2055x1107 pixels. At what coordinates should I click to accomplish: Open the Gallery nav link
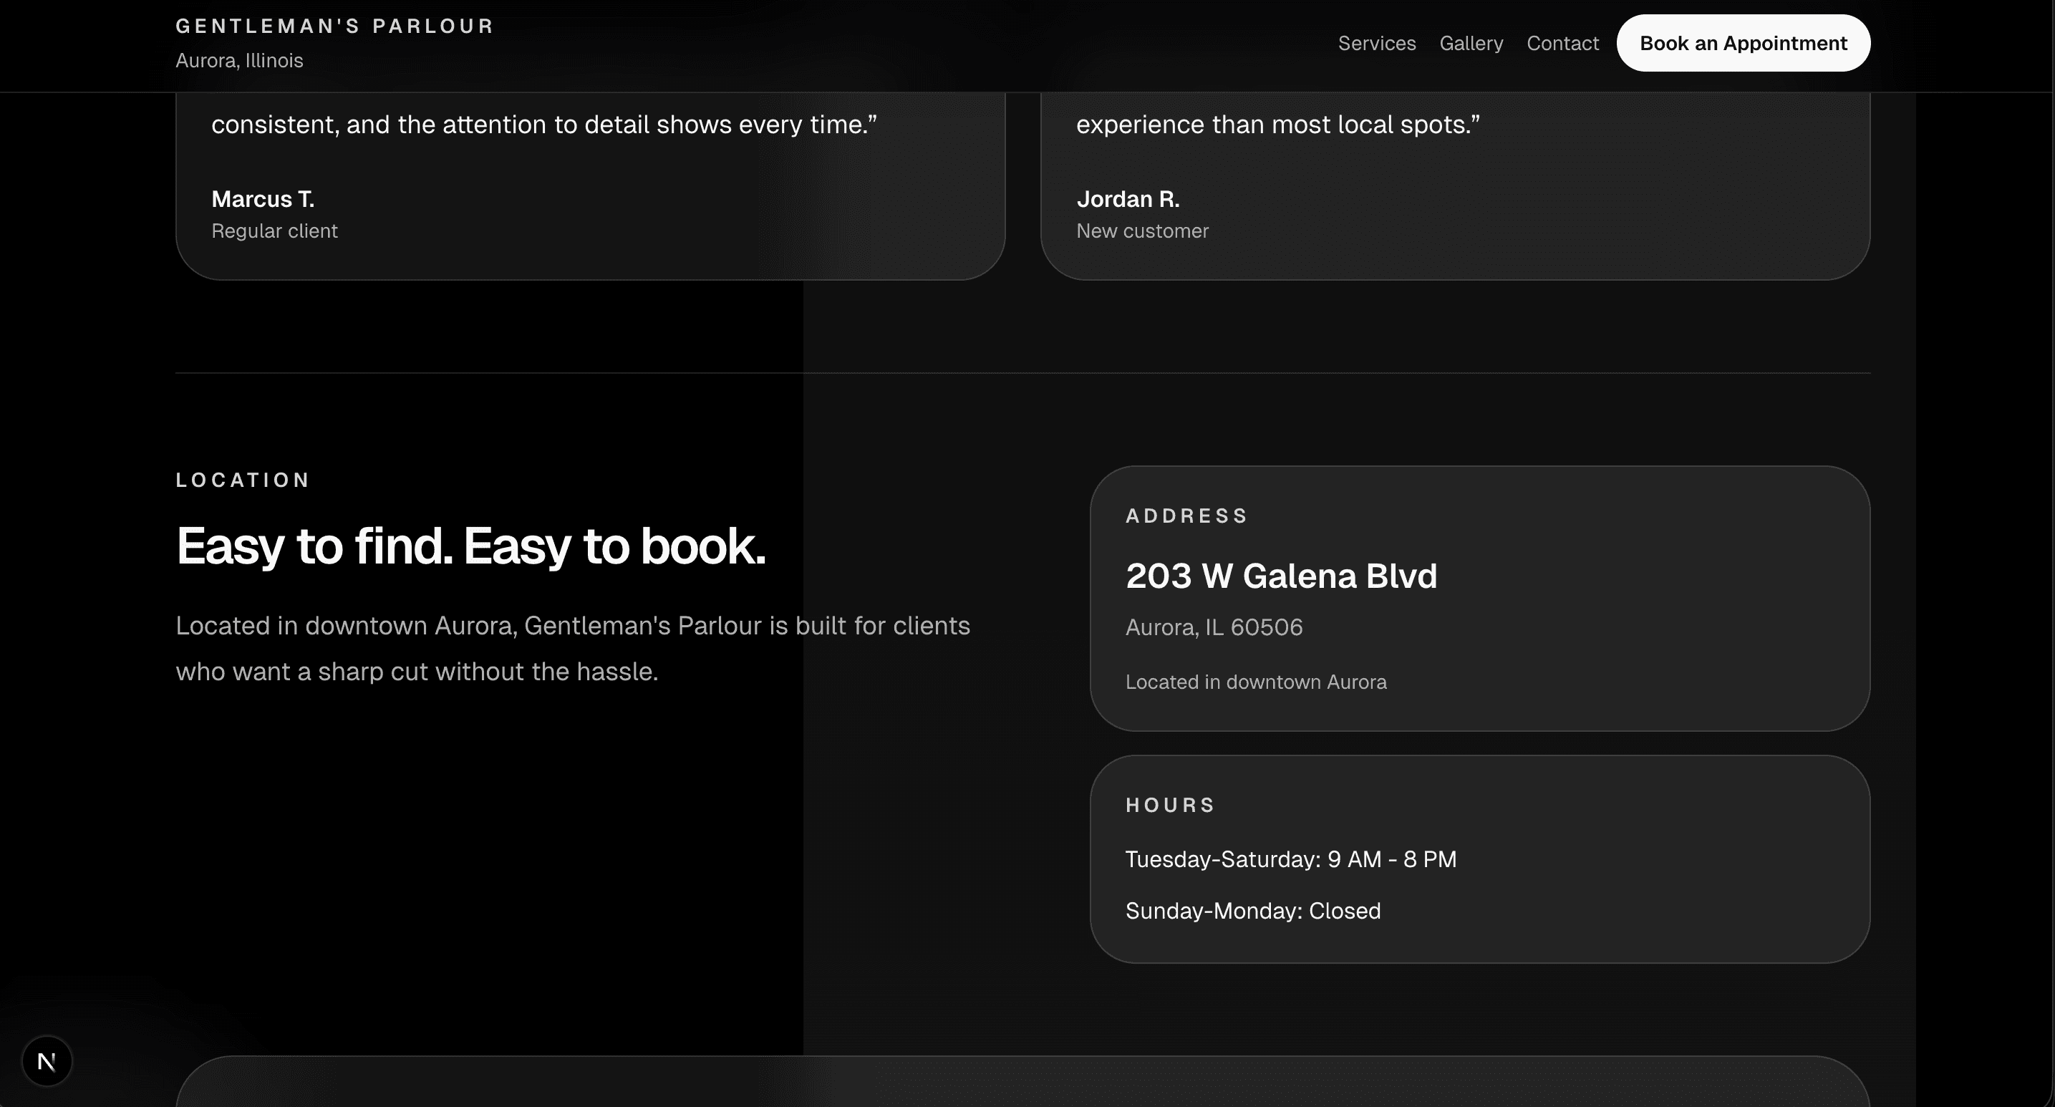[x=1470, y=43]
